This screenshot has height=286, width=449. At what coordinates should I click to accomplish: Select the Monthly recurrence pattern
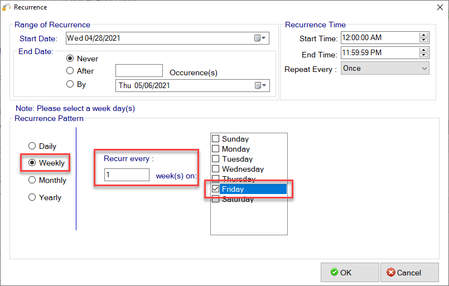tap(32, 180)
